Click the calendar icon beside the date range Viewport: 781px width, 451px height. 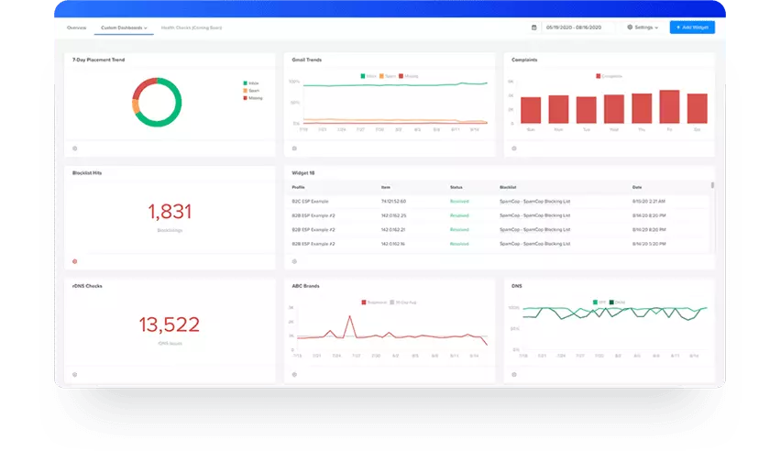pyautogui.click(x=533, y=27)
